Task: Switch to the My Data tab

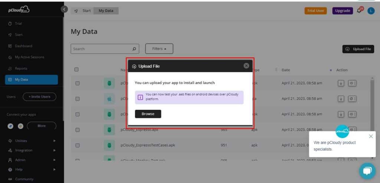Action: (106, 11)
